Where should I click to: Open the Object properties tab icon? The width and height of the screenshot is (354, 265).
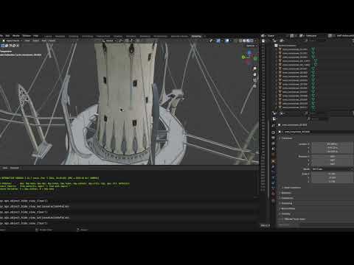274,161
